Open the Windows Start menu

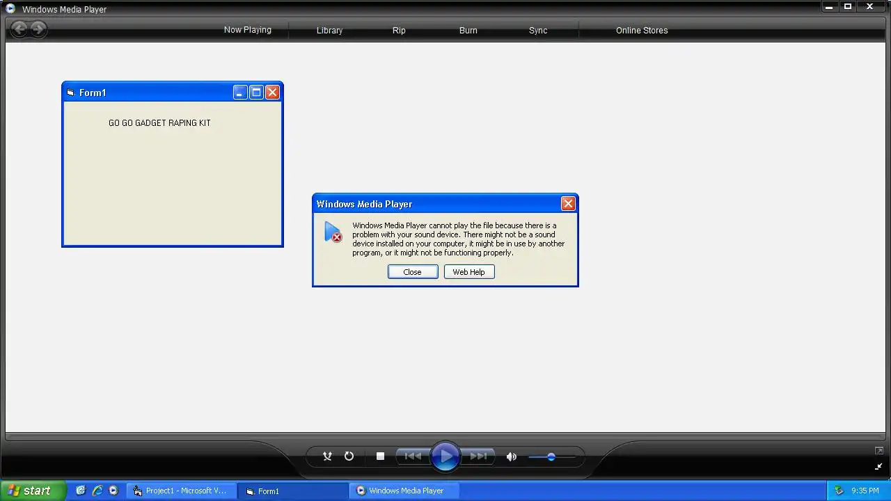coord(33,491)
